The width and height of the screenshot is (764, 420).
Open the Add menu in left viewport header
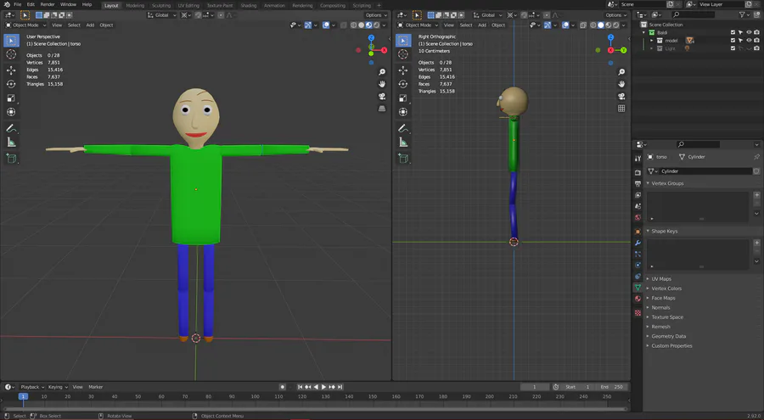tap(91, 25)
